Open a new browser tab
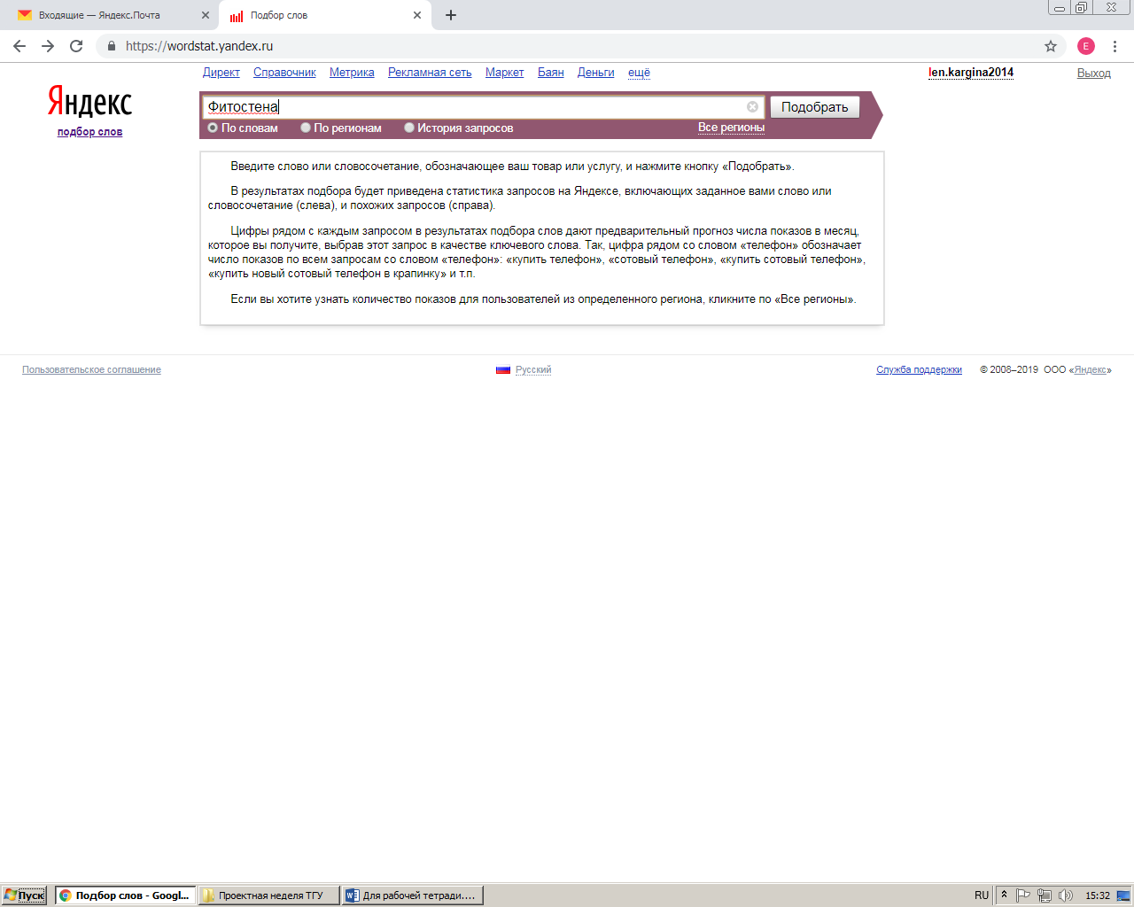1134x907 pixels. [451, 15]
